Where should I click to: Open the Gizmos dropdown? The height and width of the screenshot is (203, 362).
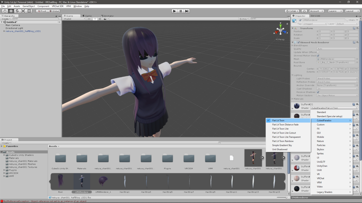(x=244, y=19)
